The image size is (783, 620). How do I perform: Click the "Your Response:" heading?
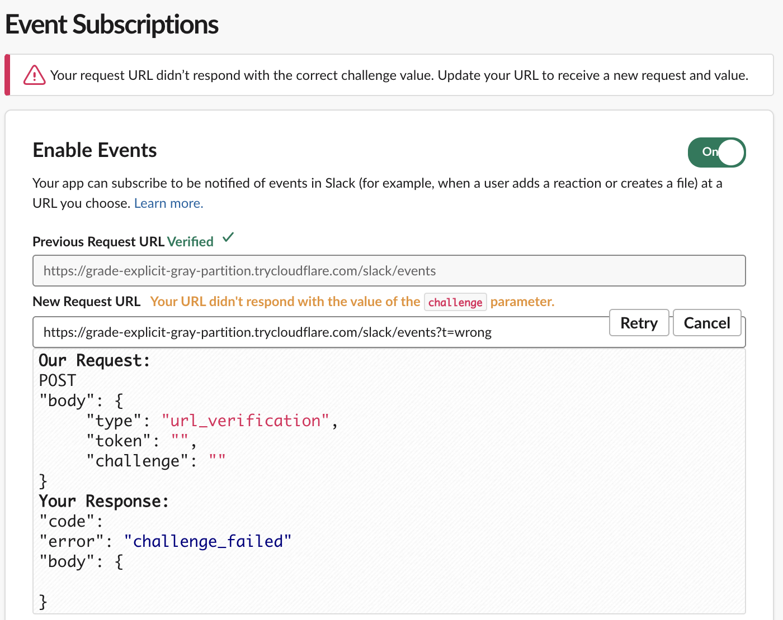click(104, 502)
